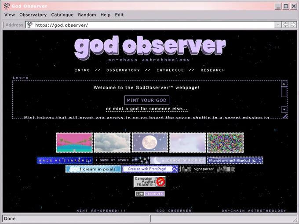Click the intro box scroll down arrow
Image resolution: width=299 pixels, height=224 pixels.
pos(284,109)
